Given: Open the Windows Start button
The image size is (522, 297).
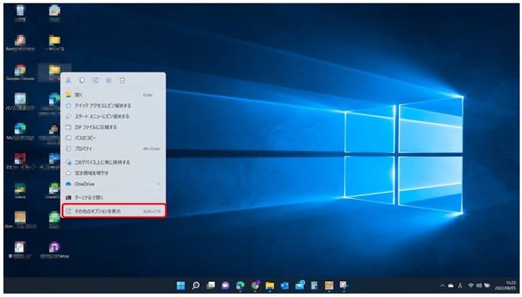Looking at the screenshot, I should click(181, 285).
